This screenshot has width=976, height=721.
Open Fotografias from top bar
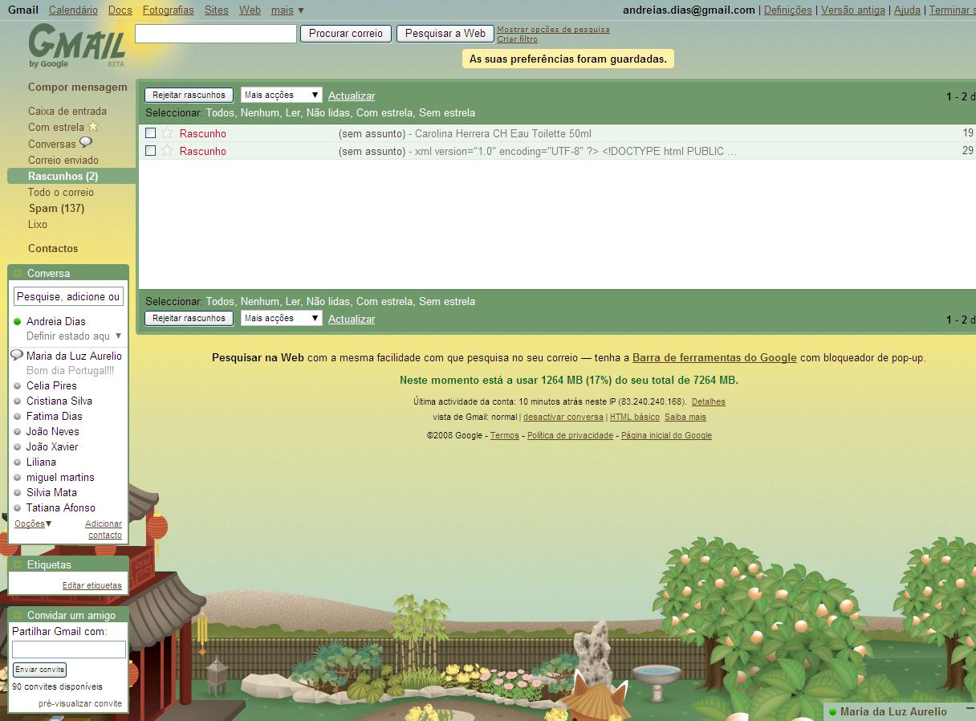169,10
